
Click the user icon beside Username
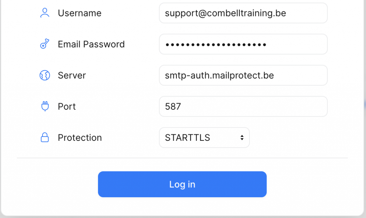45,13
